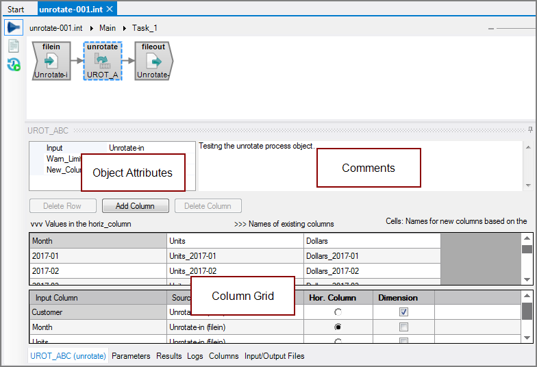The image size is (537, 367).
Task: Select the unrotate UROT_A node
Action: click(103, 60)
